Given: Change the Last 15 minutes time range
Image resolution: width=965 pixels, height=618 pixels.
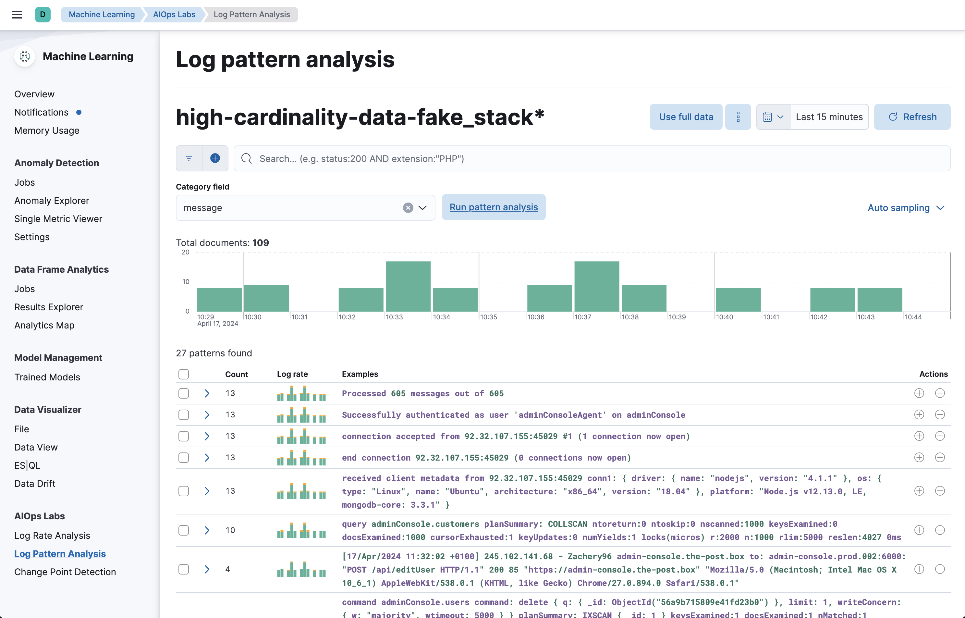Looking at the screenshot, I should [x=829, y=117].
